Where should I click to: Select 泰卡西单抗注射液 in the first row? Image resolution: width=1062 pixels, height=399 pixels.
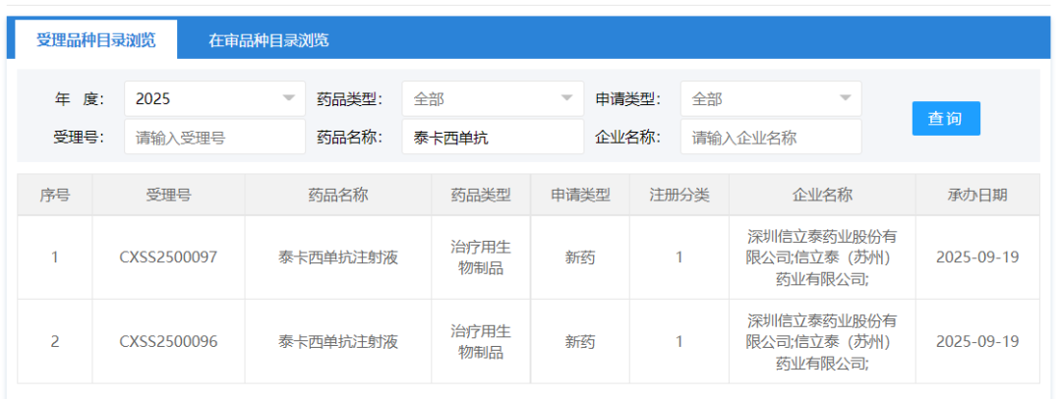click(338, 257)
